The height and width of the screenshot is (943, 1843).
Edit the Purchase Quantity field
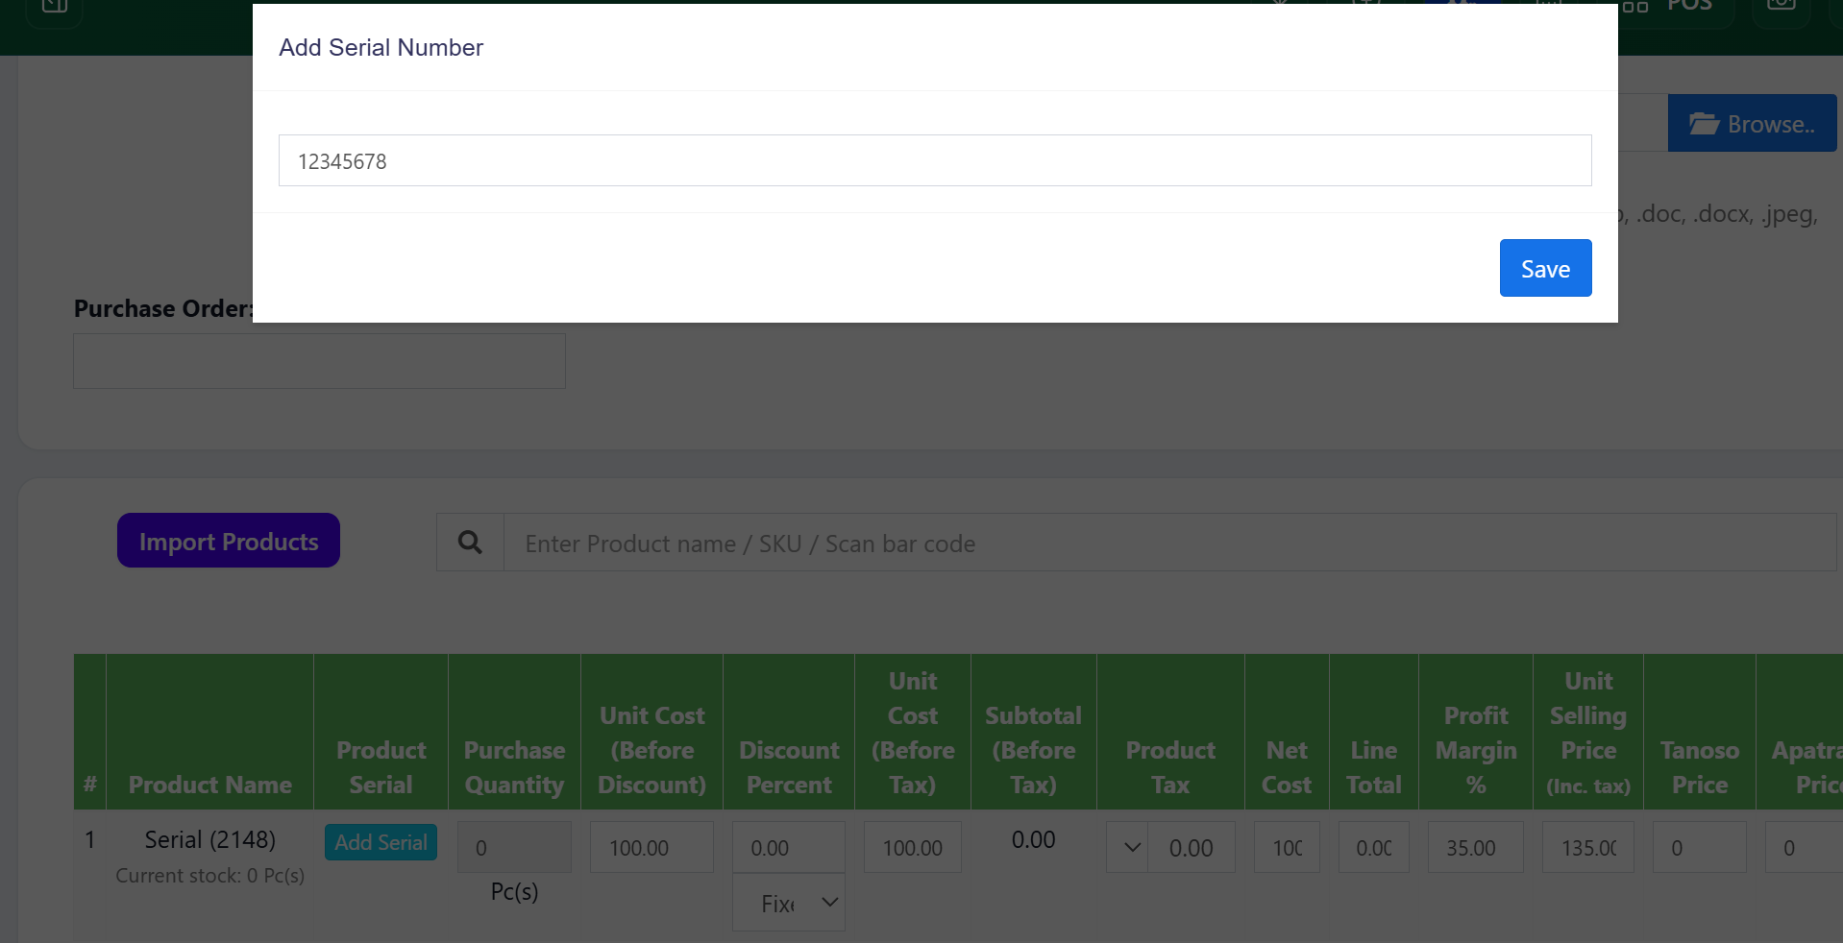click(x=514, y=847)
